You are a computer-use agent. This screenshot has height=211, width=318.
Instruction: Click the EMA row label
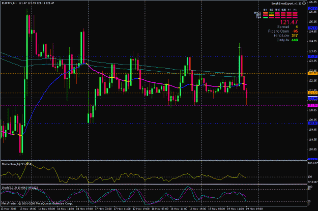pos(258,18)
